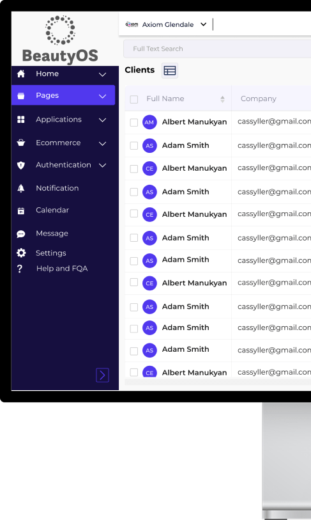This screenshot has width=311, height=520.
Task: Click the Full Name sort arrows
Action: click(x=223, y=99)
